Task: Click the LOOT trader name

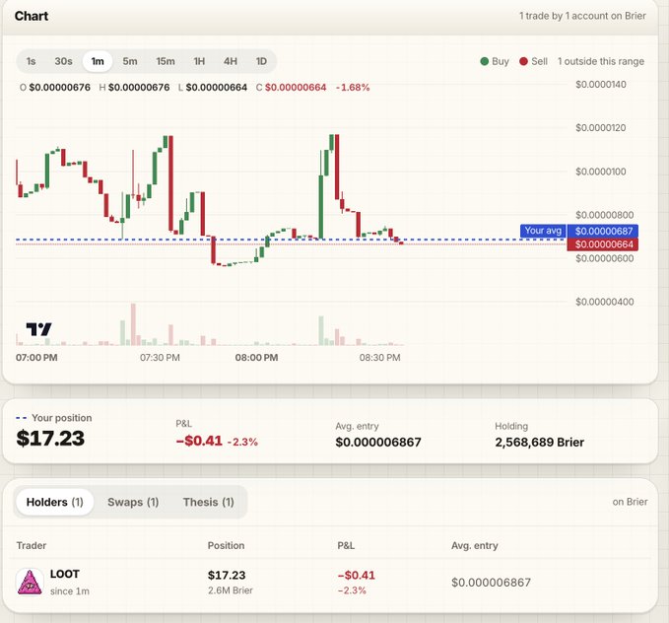Action: pos(65,574)
